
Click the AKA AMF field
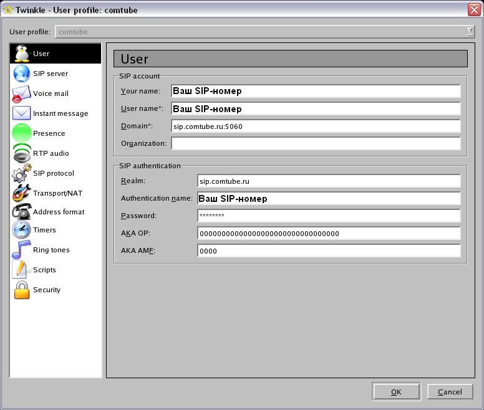[329, 250]
